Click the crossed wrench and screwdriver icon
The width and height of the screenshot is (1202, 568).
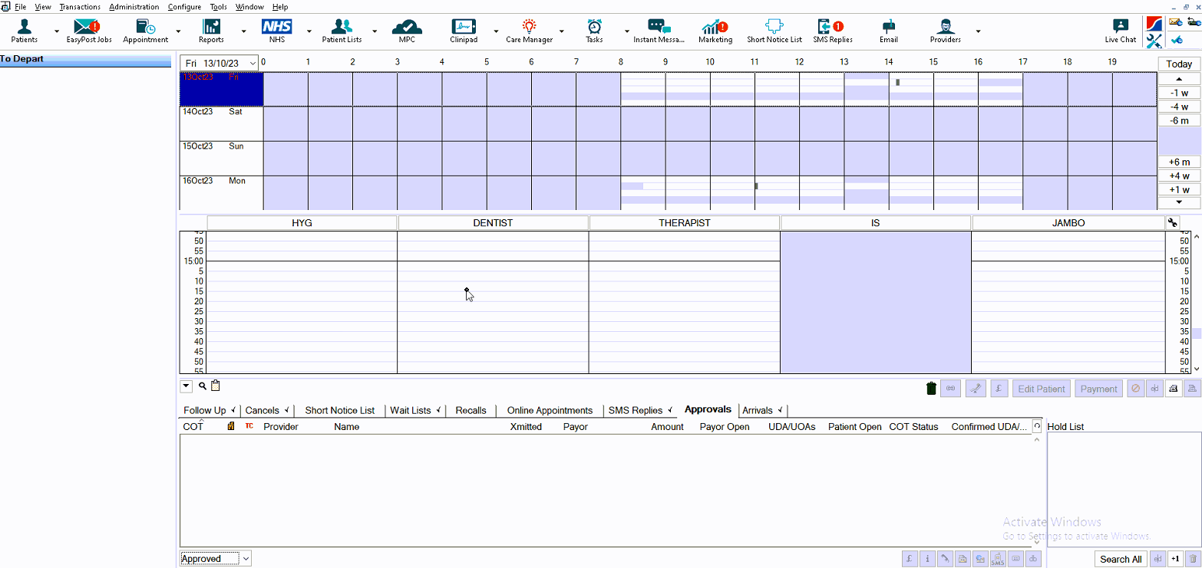click(x=1154, y=41)
